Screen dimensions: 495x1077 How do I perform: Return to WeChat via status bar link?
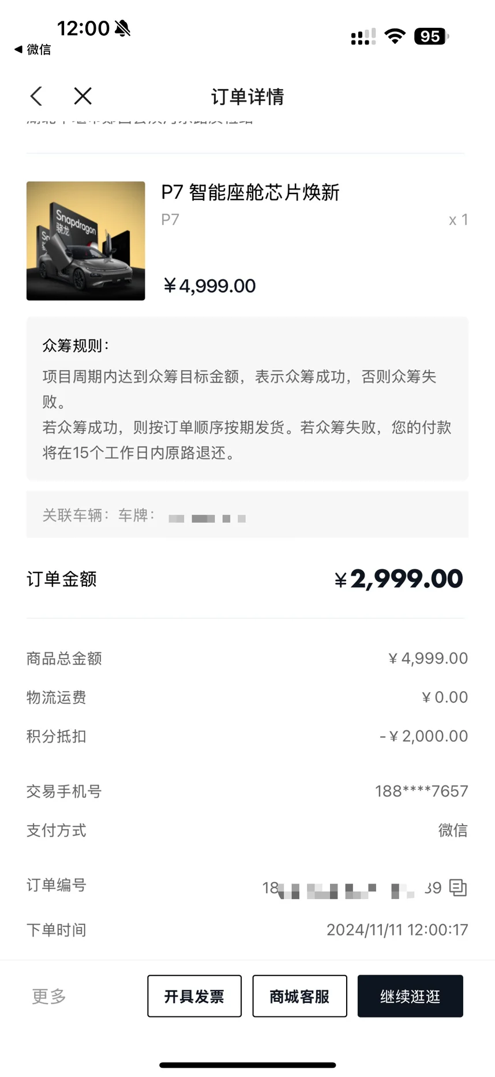(33, 50)
